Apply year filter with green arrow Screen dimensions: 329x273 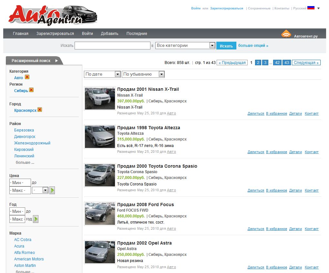pyautogui.click(x=36, y=219)
